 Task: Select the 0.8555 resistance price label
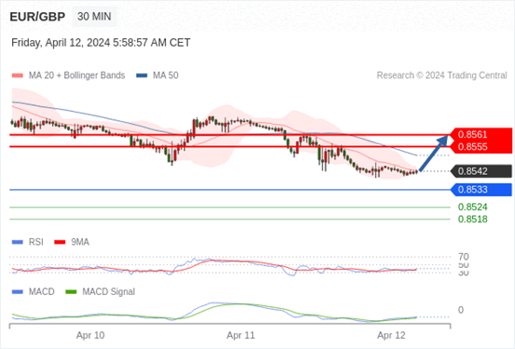pos(481,147)
